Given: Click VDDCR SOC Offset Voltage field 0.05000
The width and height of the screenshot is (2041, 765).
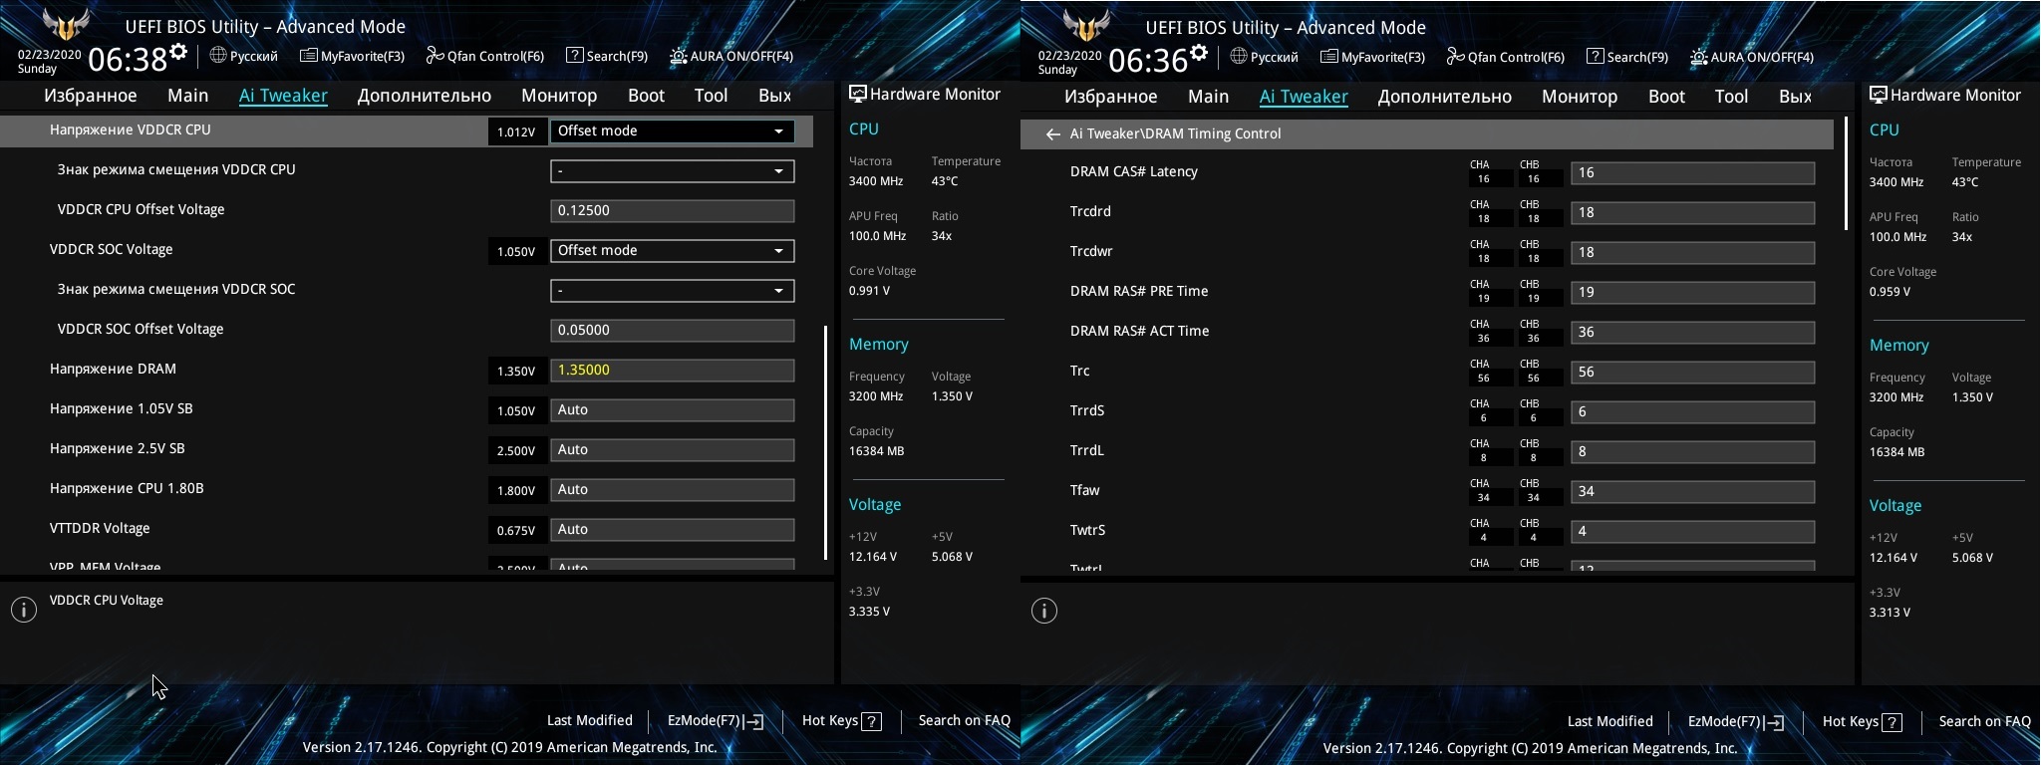Looking at the screenshot, I should [x=672, y=330].
